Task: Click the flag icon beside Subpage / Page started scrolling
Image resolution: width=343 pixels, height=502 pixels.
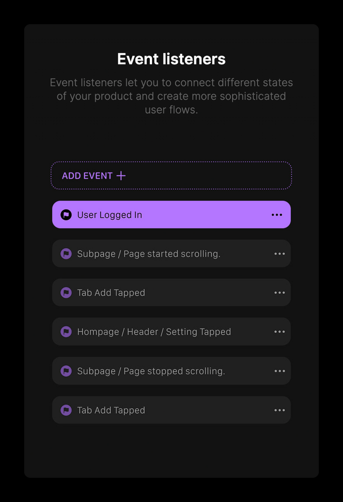Action: [66, 253]
